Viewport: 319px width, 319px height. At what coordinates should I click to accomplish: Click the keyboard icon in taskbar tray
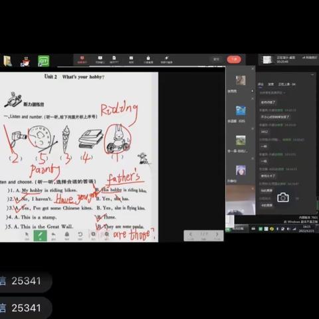click(253, 229)
